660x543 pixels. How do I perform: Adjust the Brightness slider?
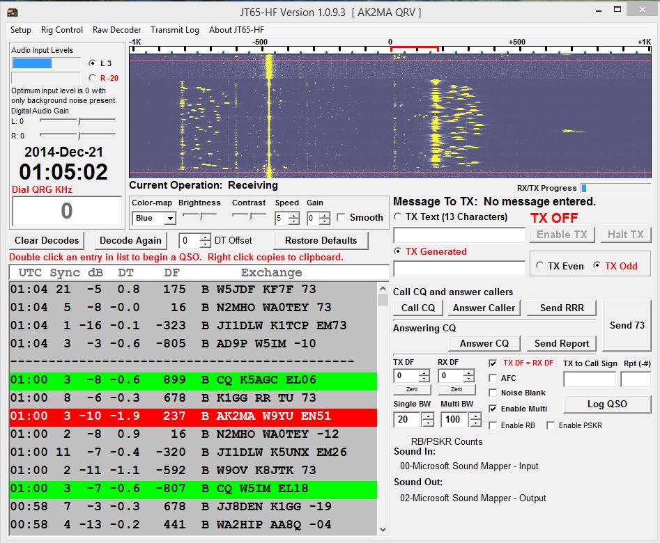pos(200,216)
